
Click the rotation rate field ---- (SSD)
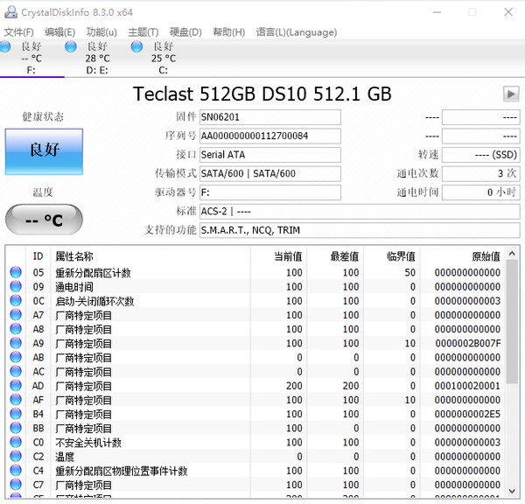[480, 155]
